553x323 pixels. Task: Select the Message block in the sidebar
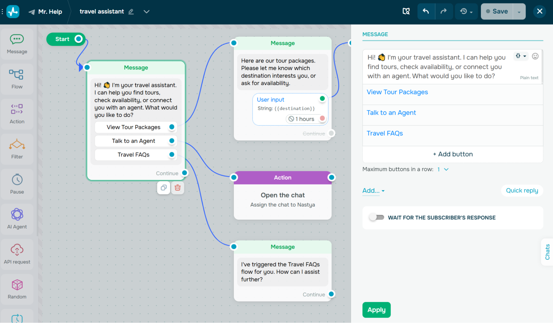coord(17,44)
